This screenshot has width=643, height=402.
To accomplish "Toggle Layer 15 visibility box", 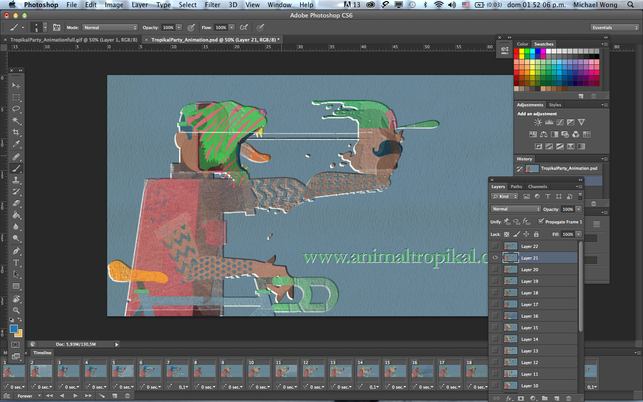I will (495, 327).
